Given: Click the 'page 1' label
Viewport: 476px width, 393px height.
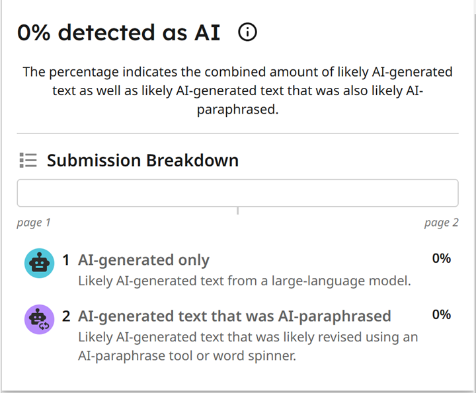Looking at the screenshot, I should pyautogui.click(x=34, y=223).
